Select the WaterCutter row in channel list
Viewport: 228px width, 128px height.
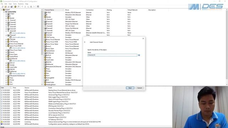click(50, 82)
